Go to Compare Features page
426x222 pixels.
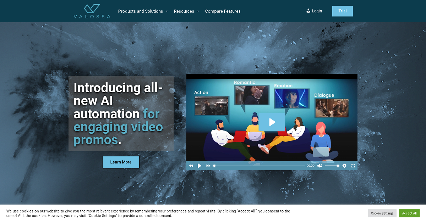[223, 11]
